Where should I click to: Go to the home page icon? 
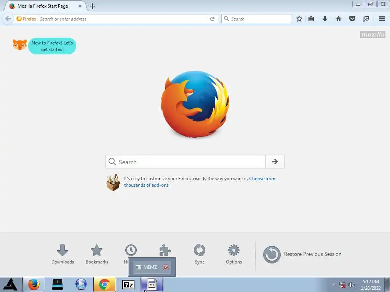(339, 19)
